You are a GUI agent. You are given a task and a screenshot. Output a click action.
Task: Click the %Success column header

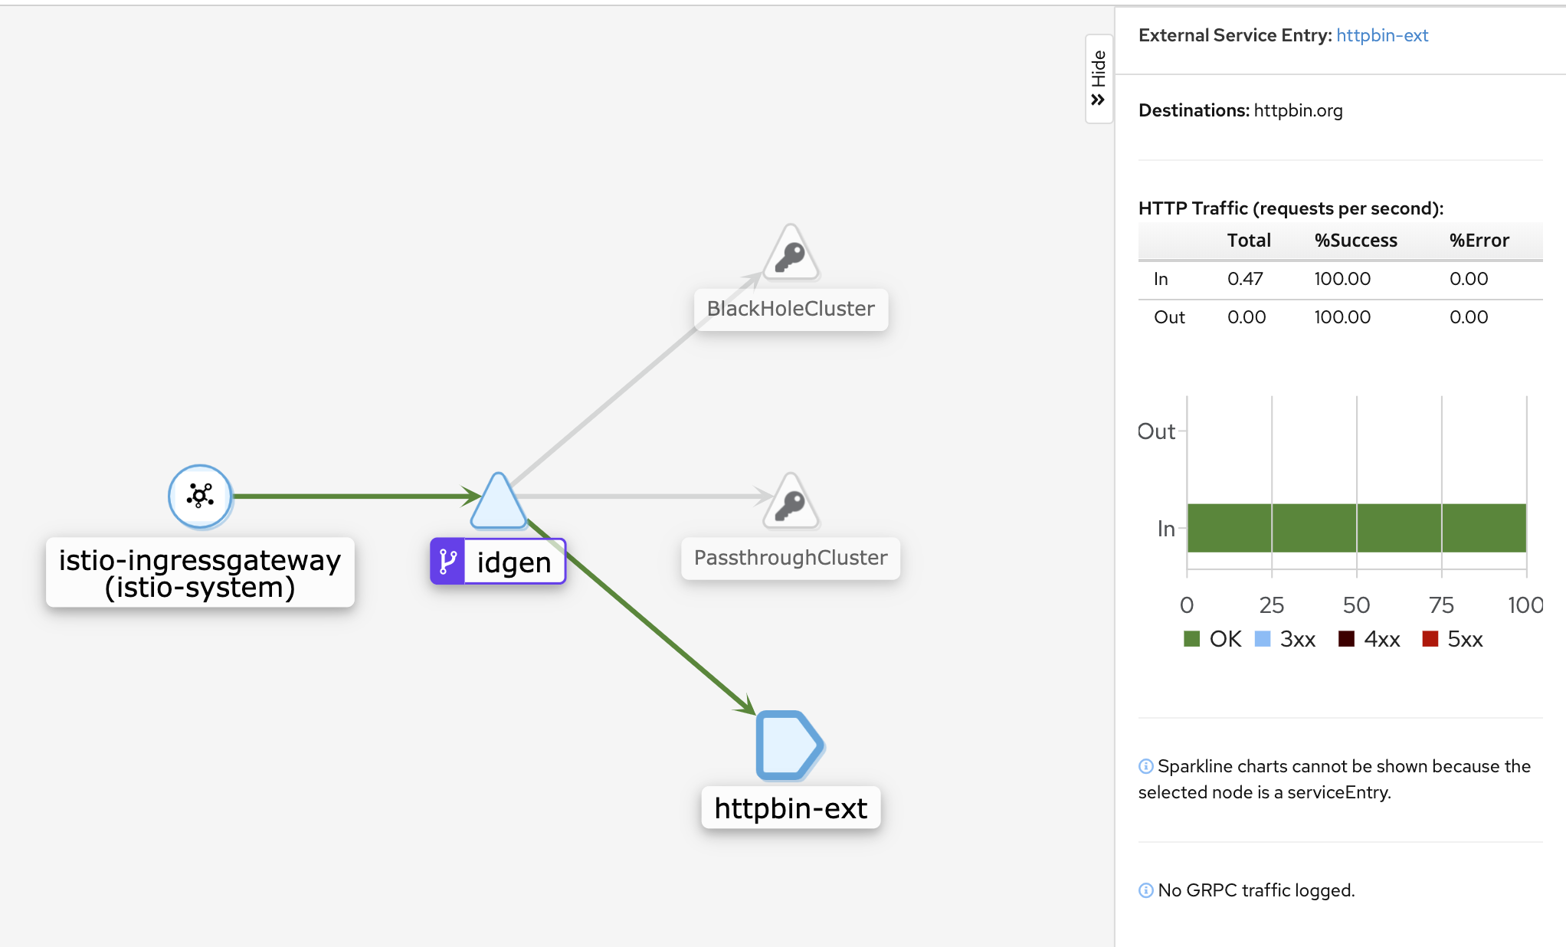[x=1356, y=241]
